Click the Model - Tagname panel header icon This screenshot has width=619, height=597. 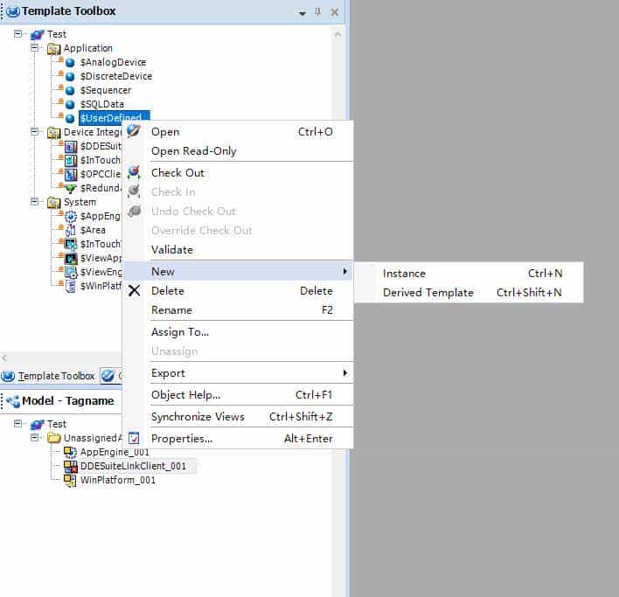pos(12,401)
